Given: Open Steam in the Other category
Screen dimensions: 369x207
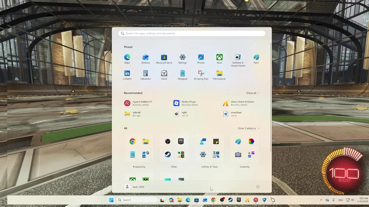Looking at the screenshot, I should [168, 155].
